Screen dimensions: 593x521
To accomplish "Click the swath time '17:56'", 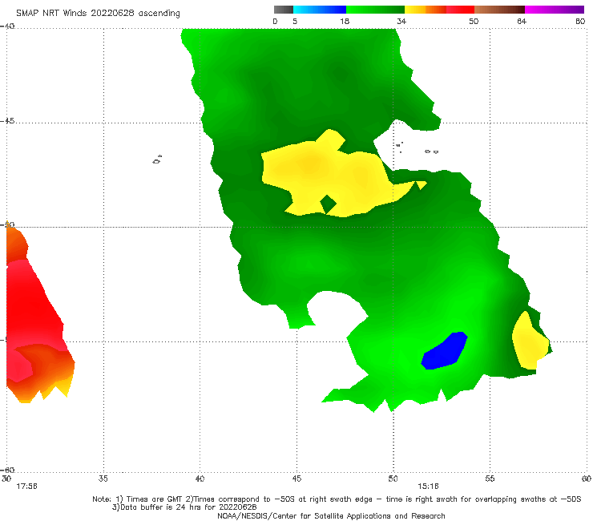I will (26, 487).
